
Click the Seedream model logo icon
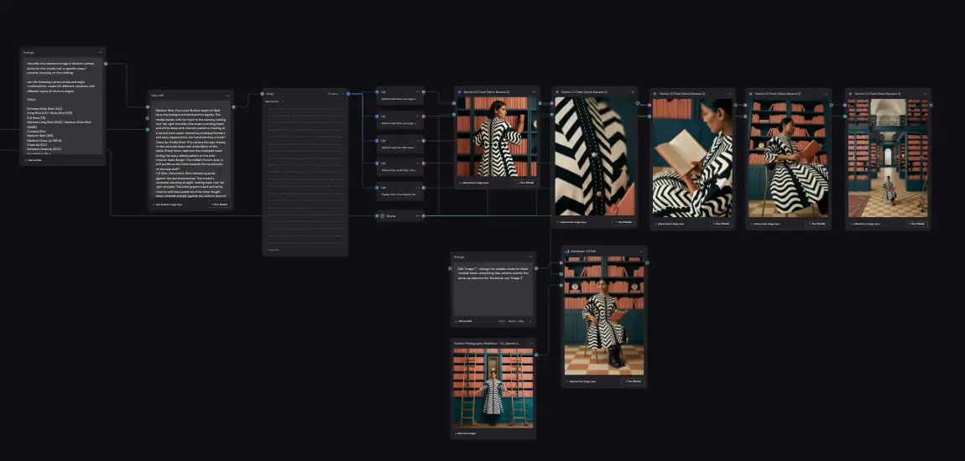566,251
